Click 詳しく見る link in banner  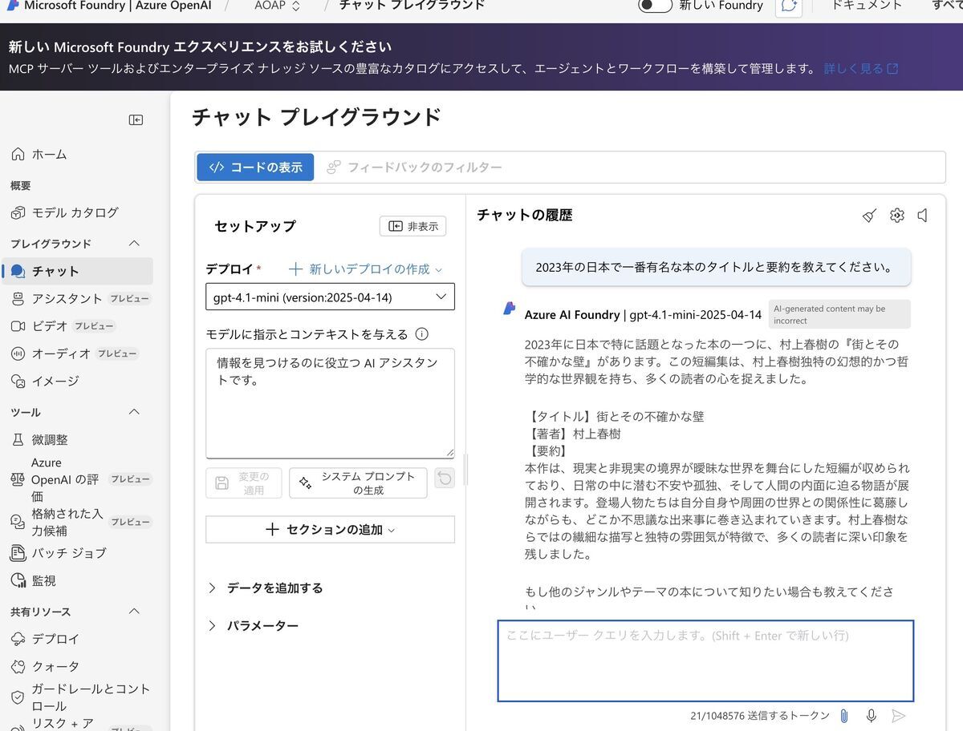[x=861, y=69]
